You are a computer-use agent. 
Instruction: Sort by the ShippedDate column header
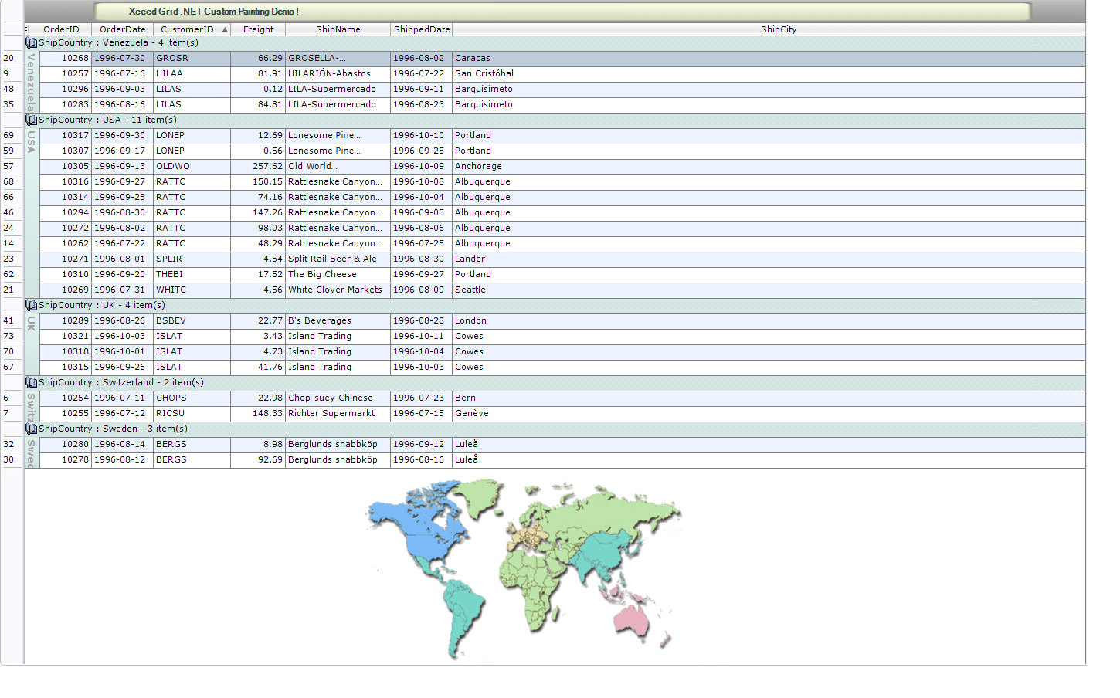[421, 29]
